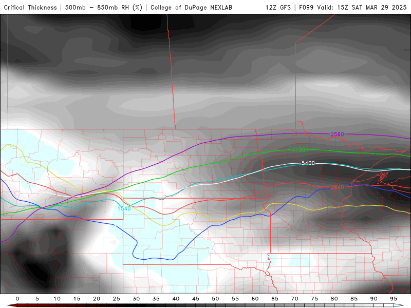Click the purple 2560 contour label

337,134
